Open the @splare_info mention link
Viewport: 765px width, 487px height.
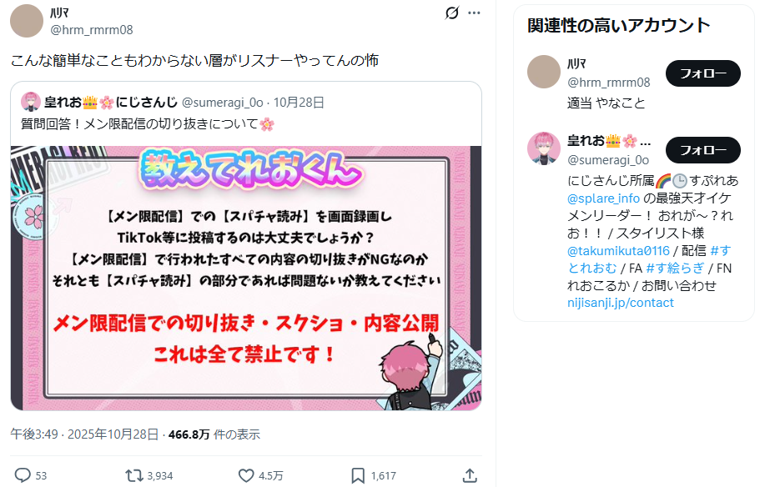603,198
